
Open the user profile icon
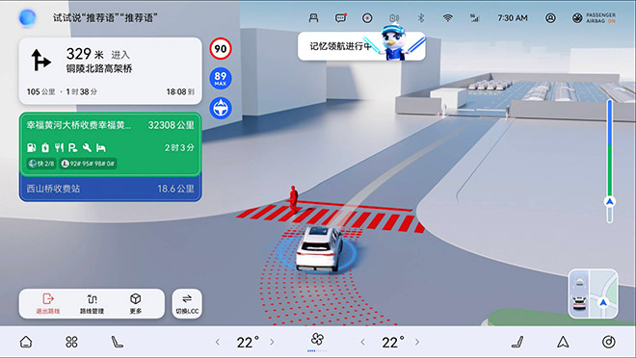[x=550, y=18]
